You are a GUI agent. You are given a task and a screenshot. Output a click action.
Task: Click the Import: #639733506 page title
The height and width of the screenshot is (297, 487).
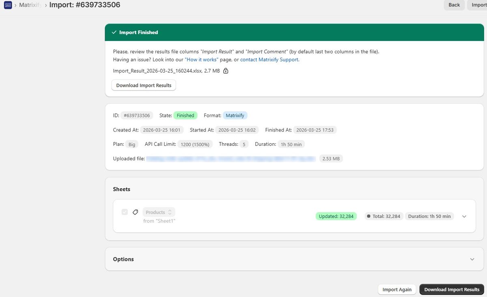coord(85,5)
